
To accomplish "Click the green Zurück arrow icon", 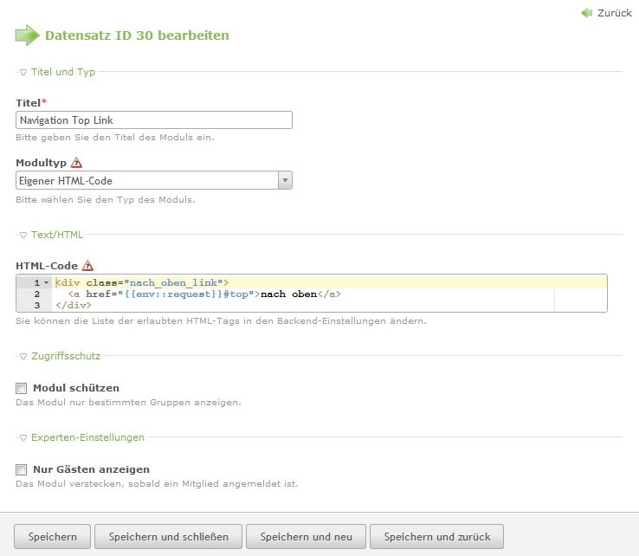I will [x=587, y=13].
